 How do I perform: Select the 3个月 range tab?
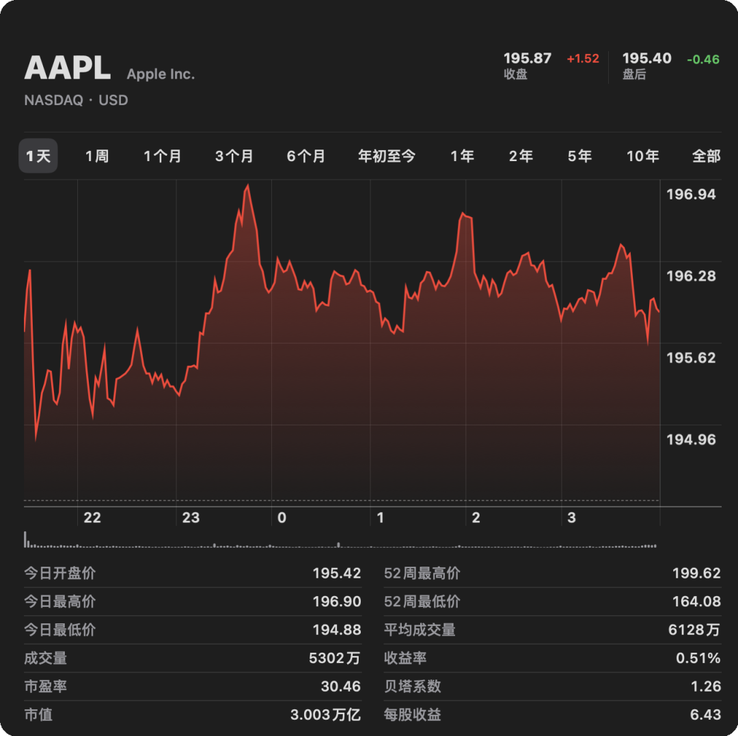[x=234, y=156]
